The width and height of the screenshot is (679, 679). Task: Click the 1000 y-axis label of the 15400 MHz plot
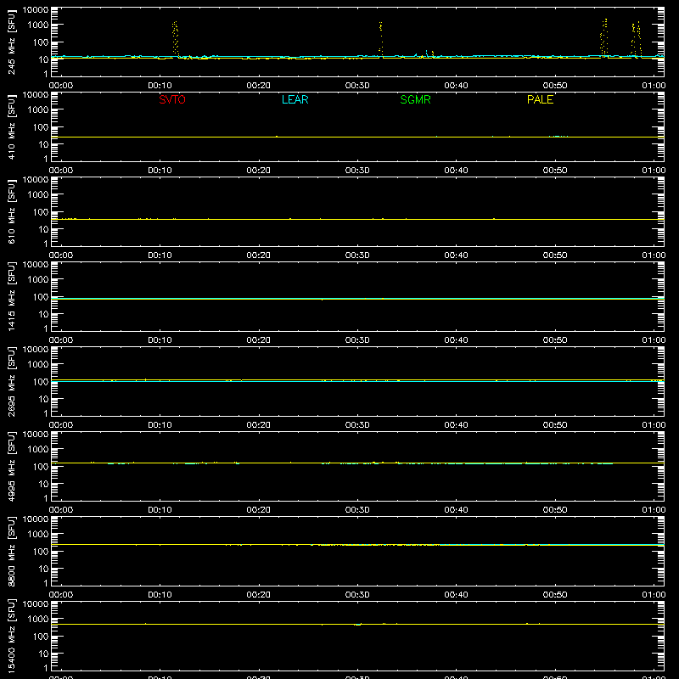[x=38, y=620]
